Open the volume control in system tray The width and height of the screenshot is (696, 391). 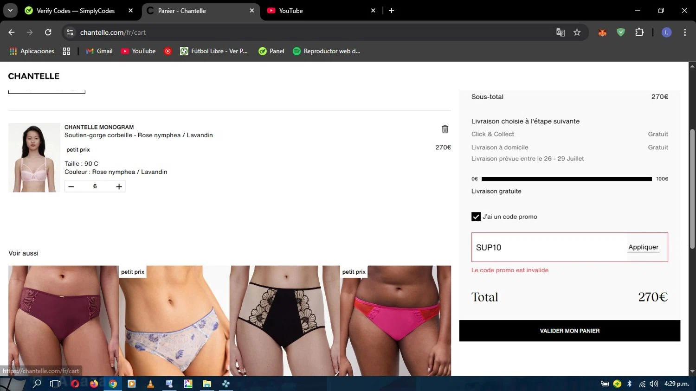654,384
